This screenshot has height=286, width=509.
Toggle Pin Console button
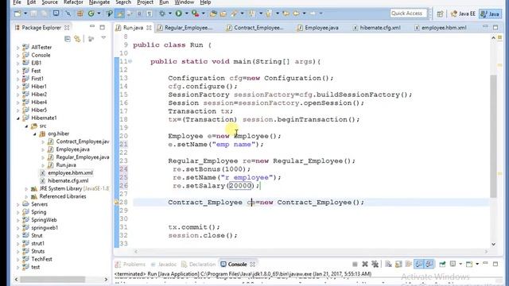[442, 265]
